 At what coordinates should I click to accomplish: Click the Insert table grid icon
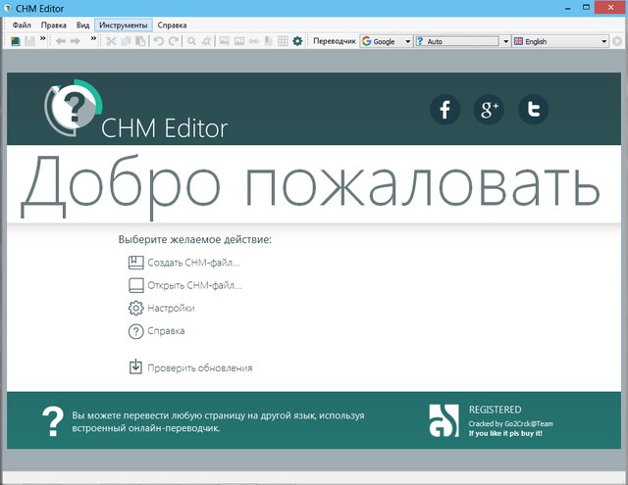[283, 41]
